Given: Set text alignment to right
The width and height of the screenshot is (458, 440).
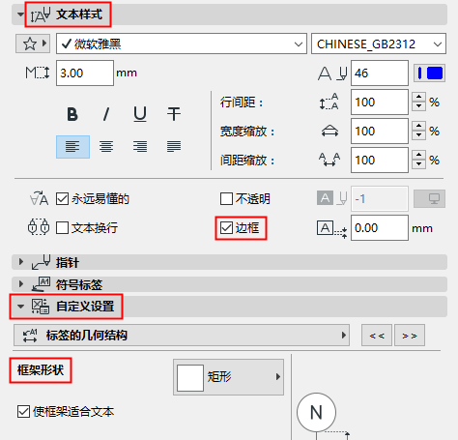Looking at the screenshot, I should coord(140,147).
